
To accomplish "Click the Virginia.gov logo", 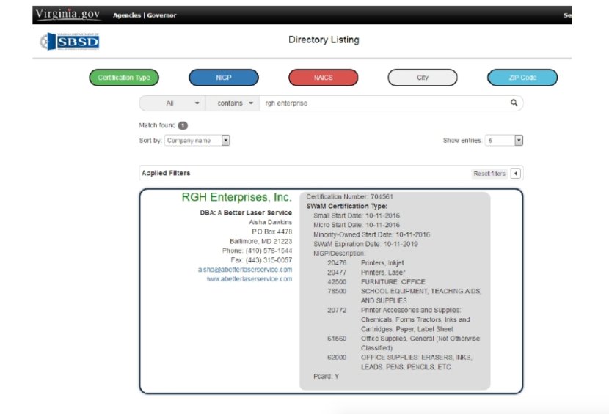I will point(68,15).
